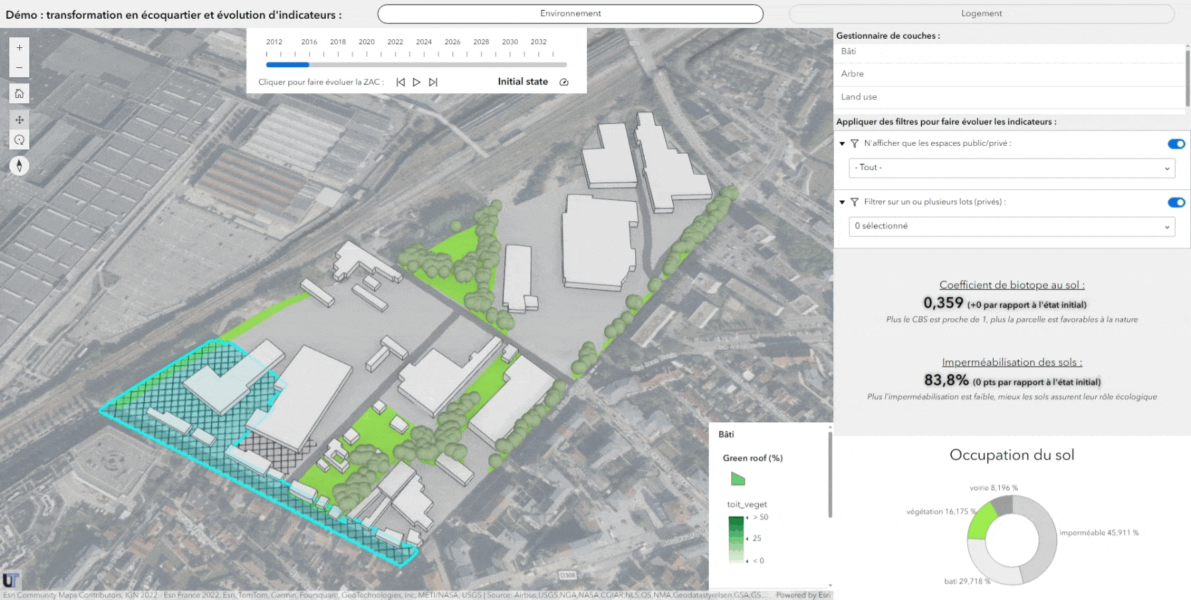1191x600 pixels.
Task: Select the Environnement tab
Action: click(x=570, y=14)
